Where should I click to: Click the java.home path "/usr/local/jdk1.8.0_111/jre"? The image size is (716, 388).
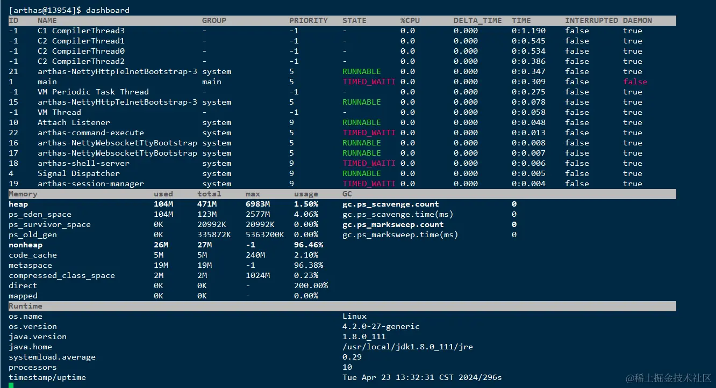(x=407, y=347)
